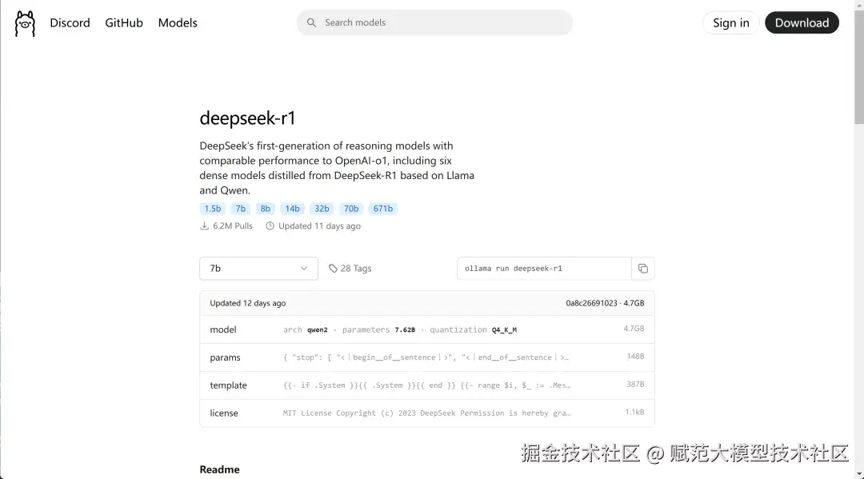Select the 32b size tag
The width and height of the screenshot is (864, 479).
(322, 209)
